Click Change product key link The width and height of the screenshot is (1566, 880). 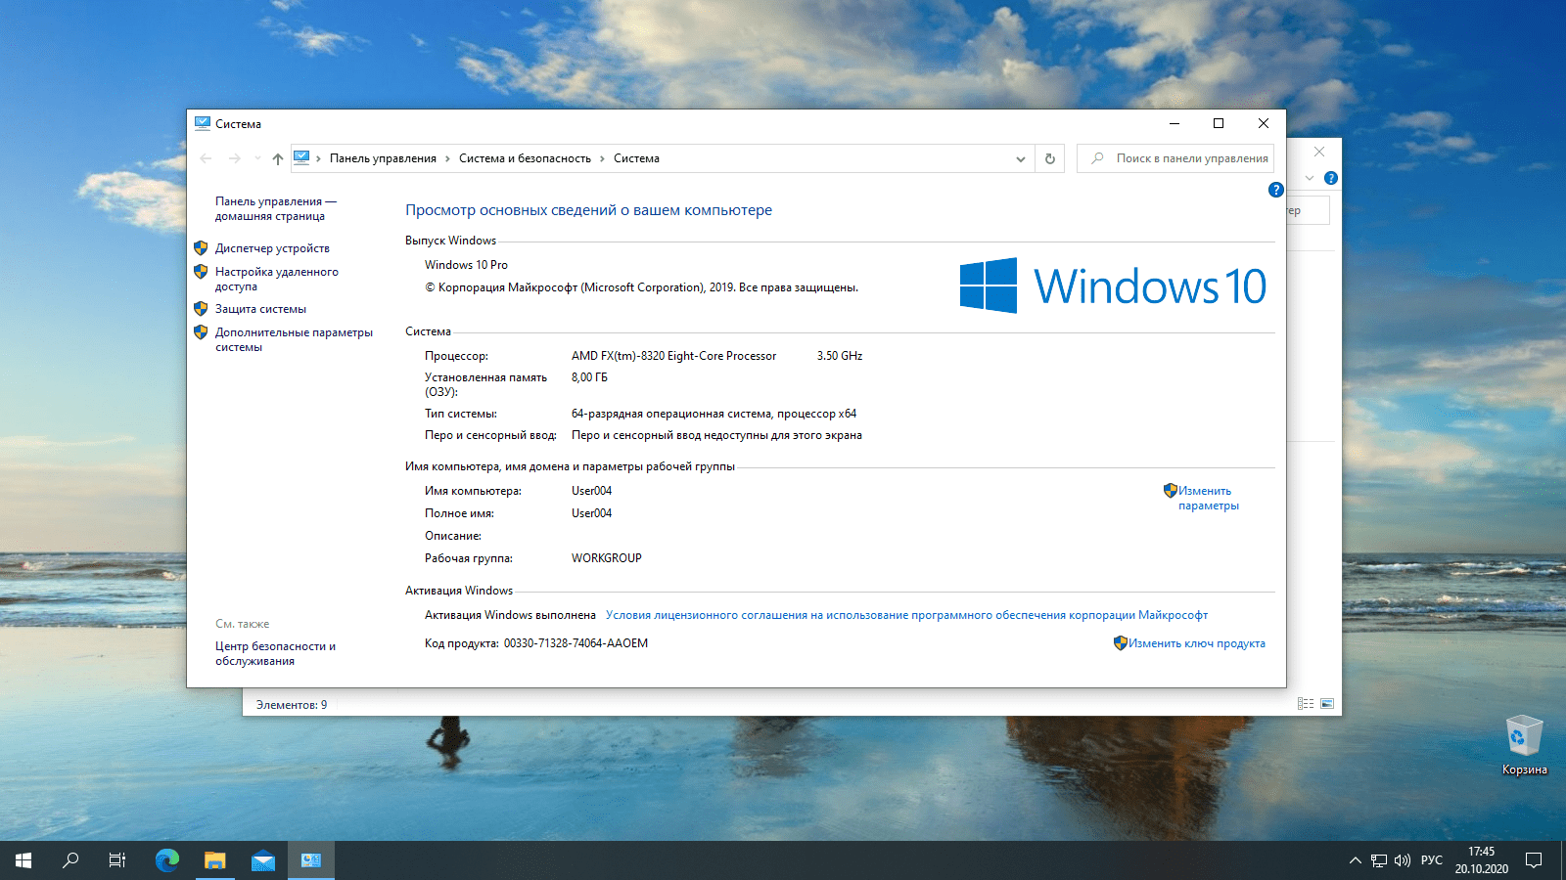pos(1196,643)
